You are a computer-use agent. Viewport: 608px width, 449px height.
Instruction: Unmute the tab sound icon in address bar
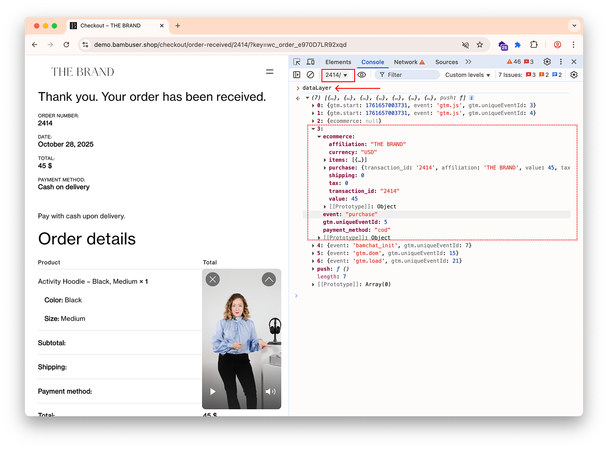[465, 45]
